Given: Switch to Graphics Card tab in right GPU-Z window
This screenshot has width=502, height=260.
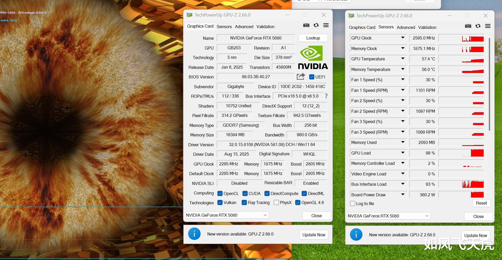Looking at the screenshot, I should 362,27.
